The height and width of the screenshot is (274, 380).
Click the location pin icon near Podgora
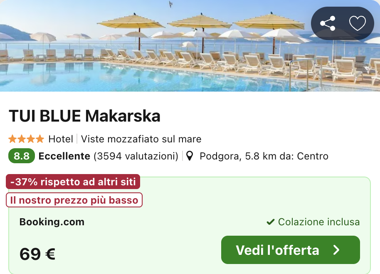coord(190,156)
